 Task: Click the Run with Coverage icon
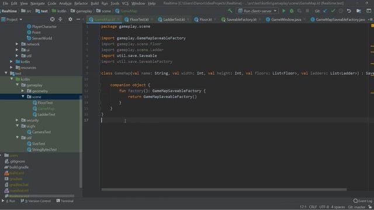(299, 11)
